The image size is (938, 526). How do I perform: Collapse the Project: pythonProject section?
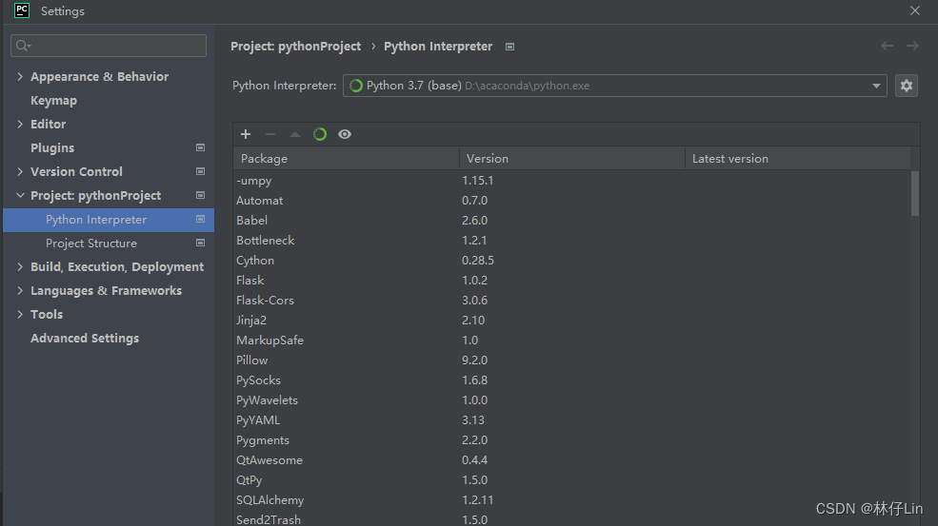tap(20, 195)
